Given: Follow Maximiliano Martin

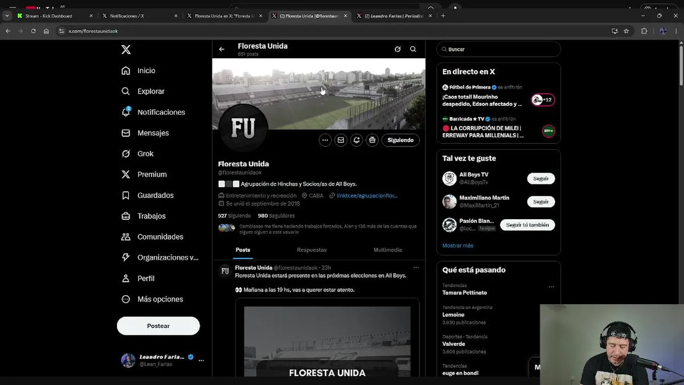Looking at the screenshot, I should point(541,202).
